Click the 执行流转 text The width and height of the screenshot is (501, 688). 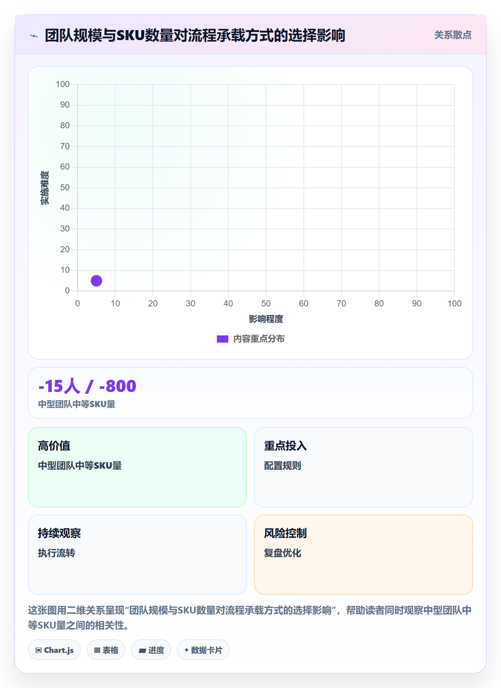coord(57,553)
